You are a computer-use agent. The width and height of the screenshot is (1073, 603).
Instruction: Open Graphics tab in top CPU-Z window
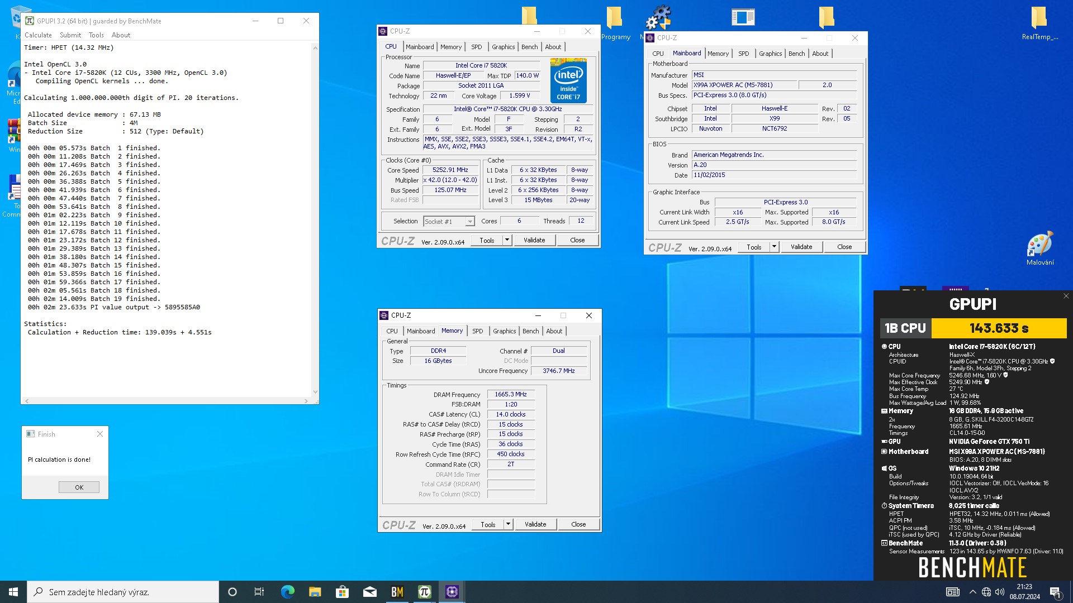pos(504,47)
